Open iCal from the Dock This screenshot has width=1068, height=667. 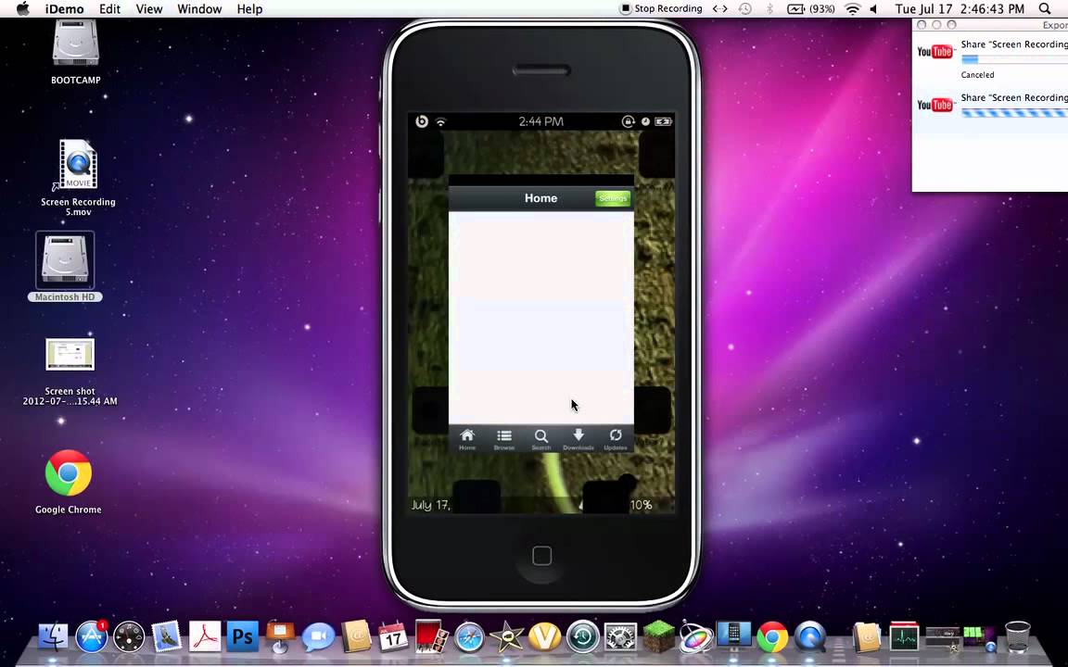393,637
